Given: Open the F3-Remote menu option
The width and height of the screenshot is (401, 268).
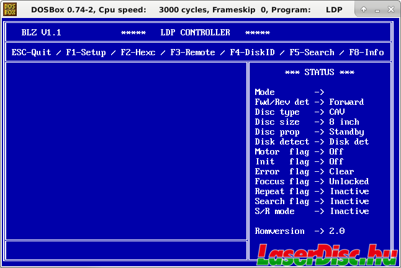Looking at the screenshot, I should 192,52.
